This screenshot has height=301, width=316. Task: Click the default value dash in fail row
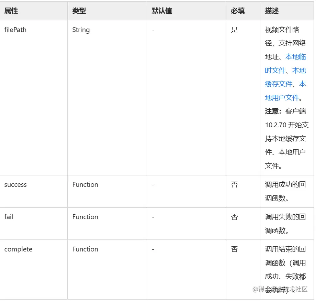click(153, 217)
